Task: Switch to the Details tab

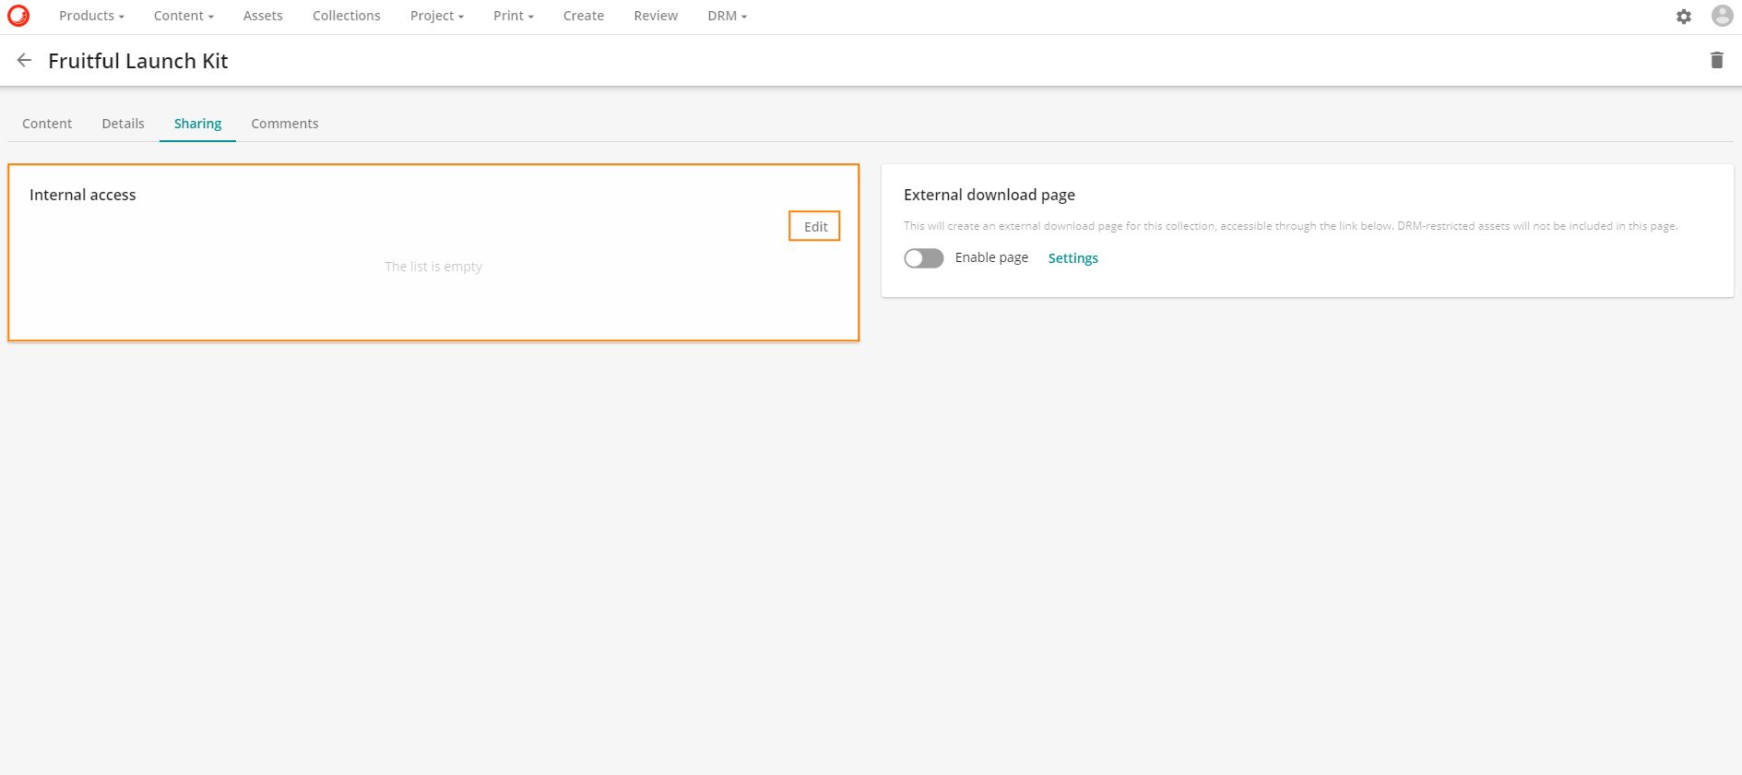Action: click(x=123, y=124)
